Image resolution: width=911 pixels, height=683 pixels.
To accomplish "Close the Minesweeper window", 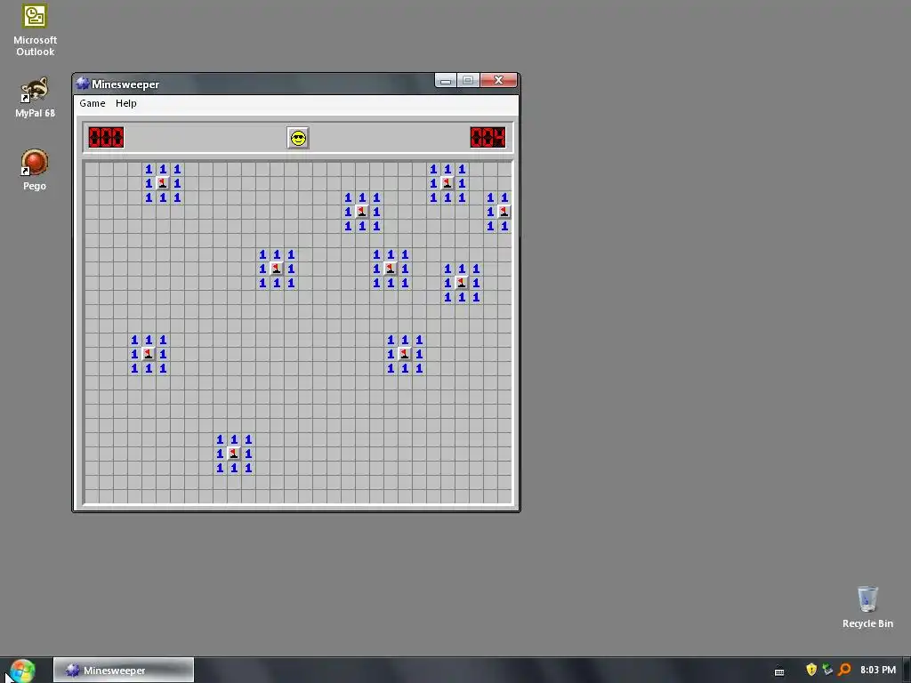I will pos(498,81).
